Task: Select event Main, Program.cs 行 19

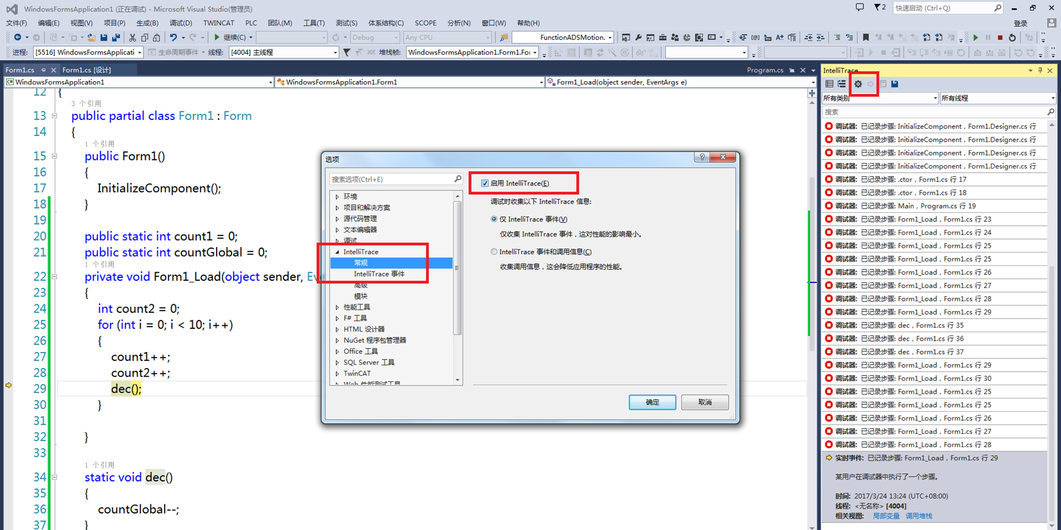Action: tap(935, 206)
